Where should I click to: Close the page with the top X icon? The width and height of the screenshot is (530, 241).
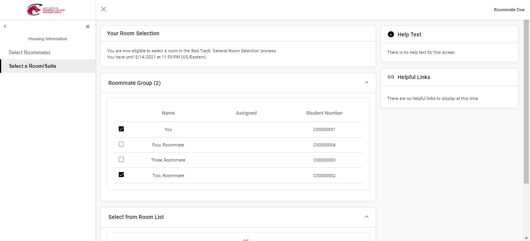[x=104, y=9]
